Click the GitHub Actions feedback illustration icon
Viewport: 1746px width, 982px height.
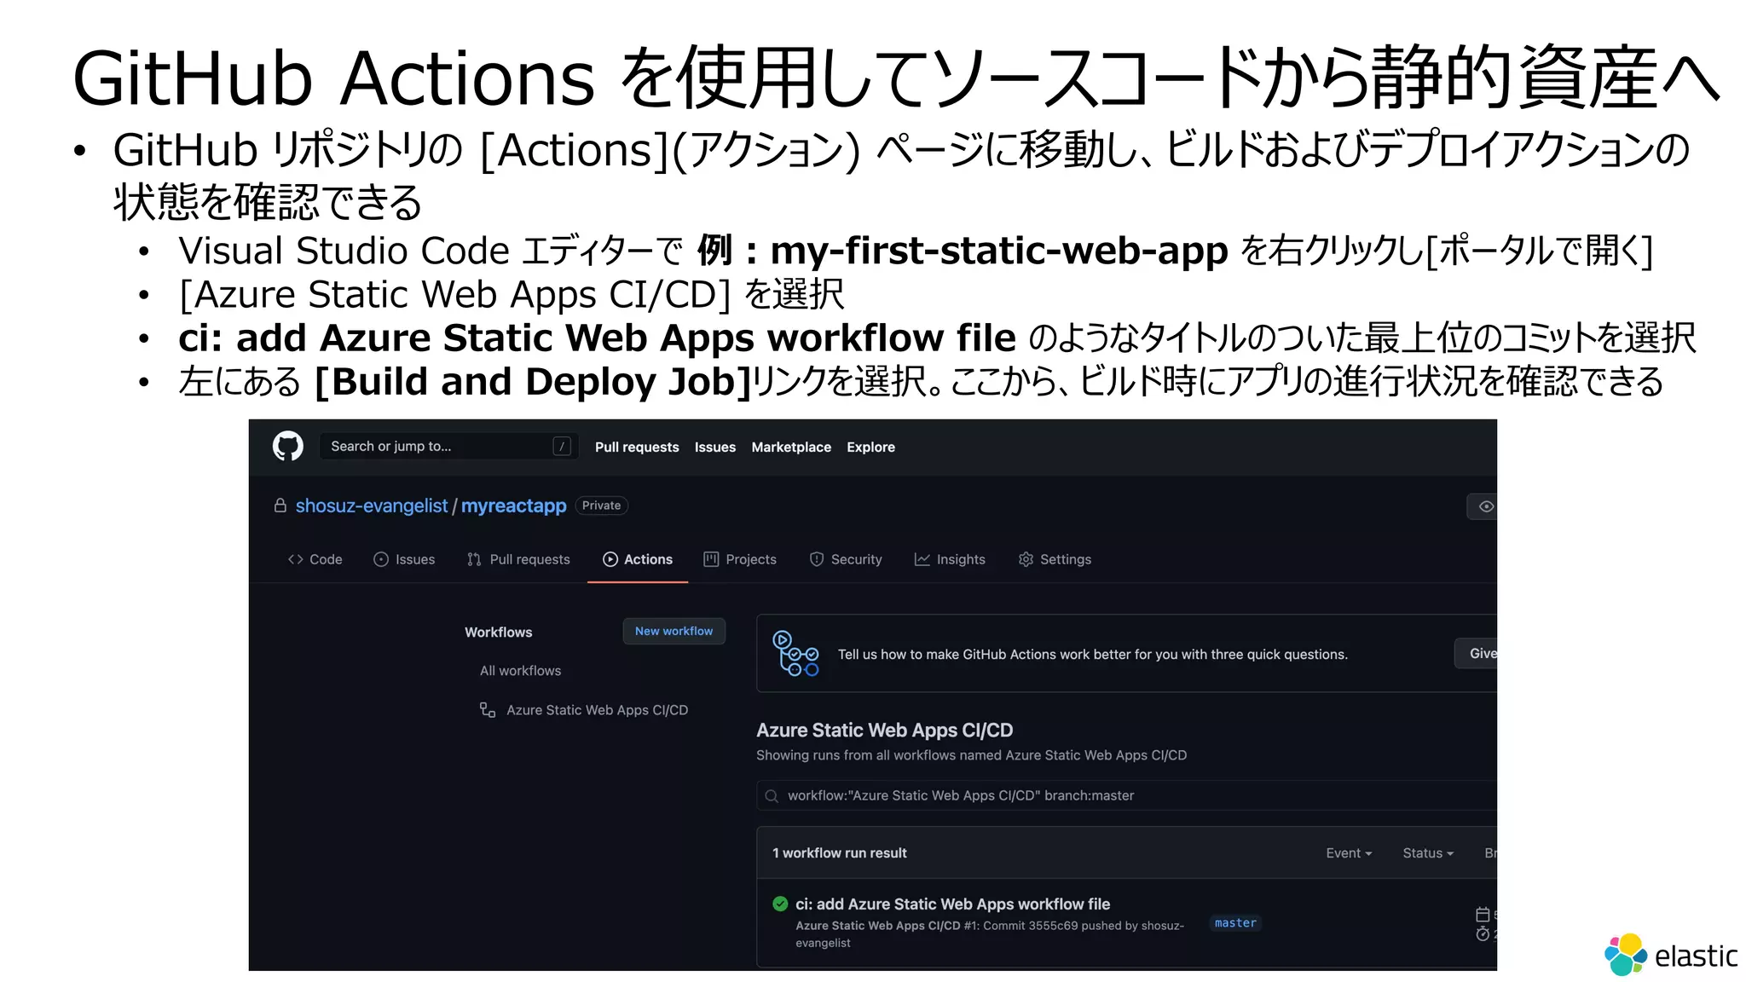click(795, 653)
